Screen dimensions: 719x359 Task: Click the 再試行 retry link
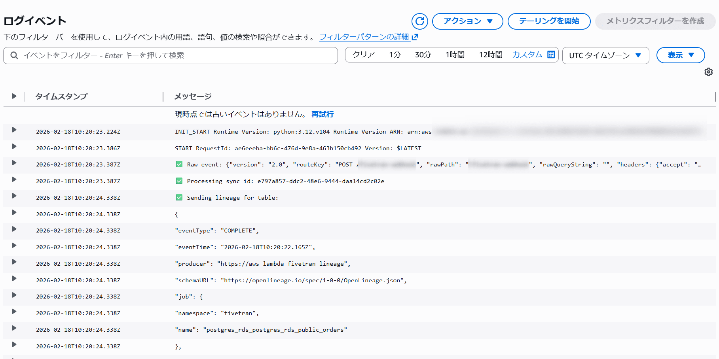click(x=323, y=114)
